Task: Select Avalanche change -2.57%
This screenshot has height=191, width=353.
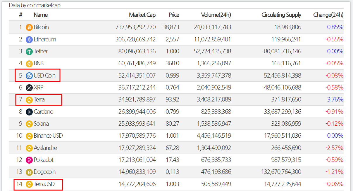Action: pyautogui.click(x=334, y=148)
